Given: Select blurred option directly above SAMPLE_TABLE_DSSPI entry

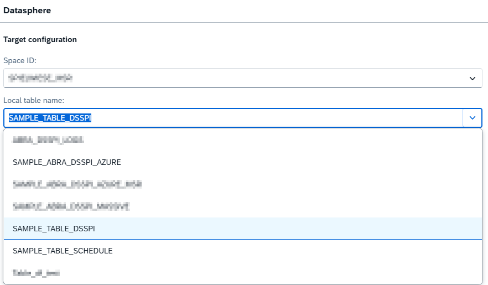Looking at the screenshot, I should 71,206.
